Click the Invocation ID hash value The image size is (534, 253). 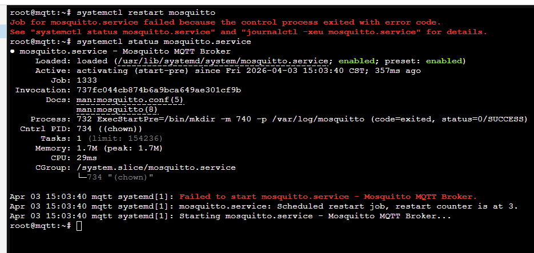(159, 90)
